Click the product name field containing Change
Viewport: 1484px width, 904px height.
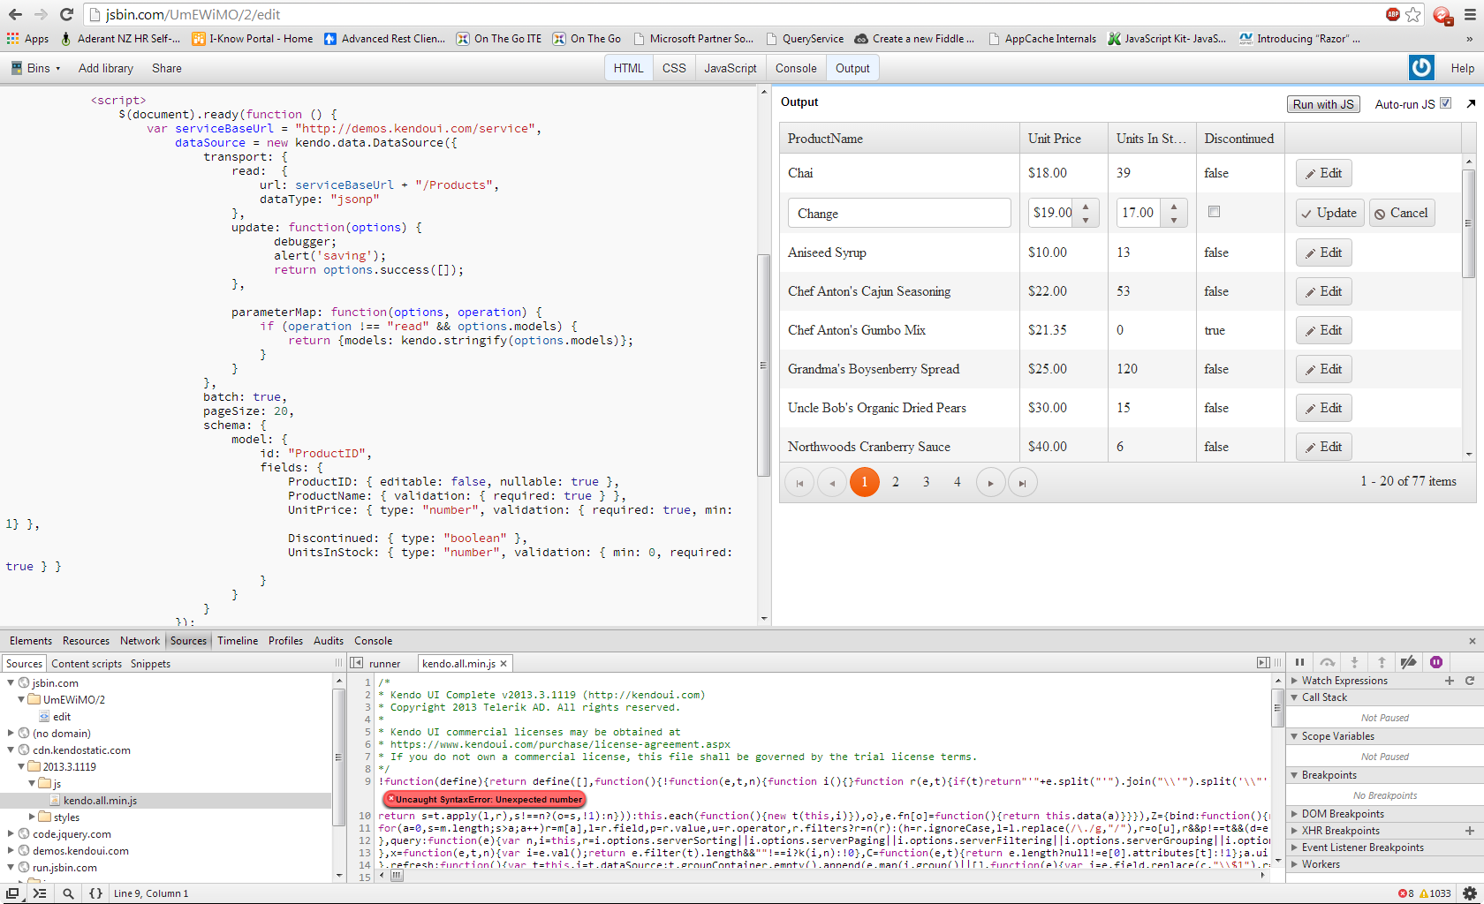click(898, 214)
